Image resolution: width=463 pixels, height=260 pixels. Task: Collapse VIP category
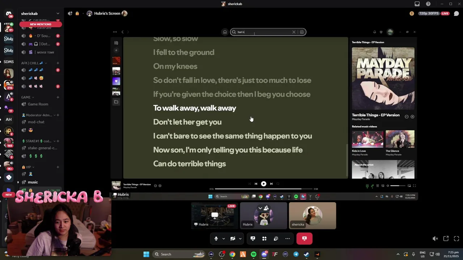(x=28, y=167)
